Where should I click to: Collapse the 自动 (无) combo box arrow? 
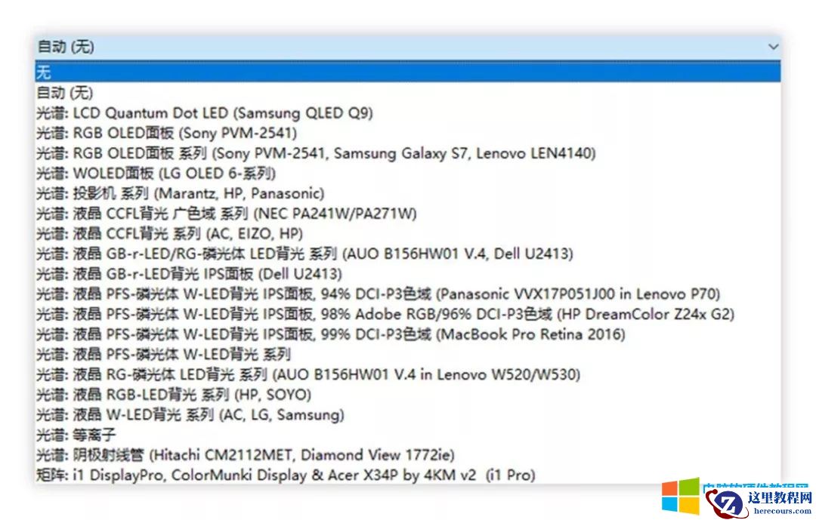[773, 47]
